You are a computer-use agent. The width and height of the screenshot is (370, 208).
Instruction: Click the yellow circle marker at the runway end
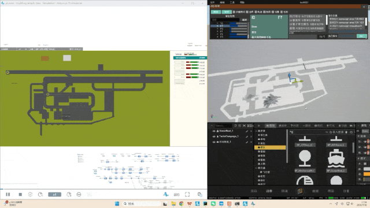click(x=8, y=72)
